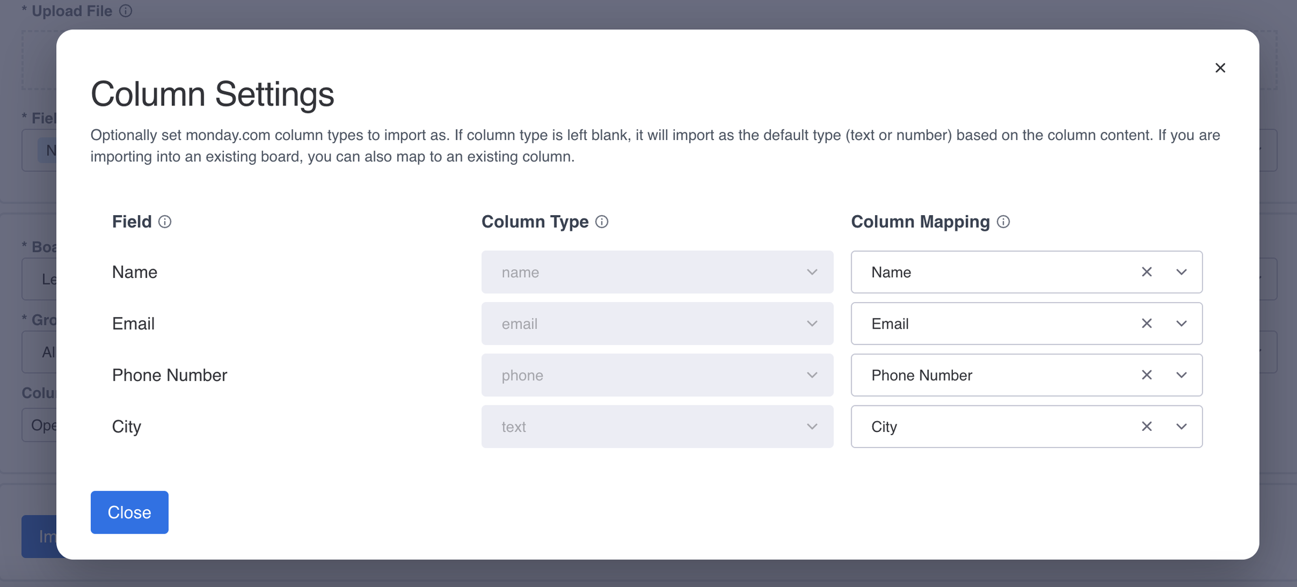Image resolution: width=1297 pixels, height=587 pixels.
Task: Expand the Name mapping dropdown chevron
Action: [1181, 272]
